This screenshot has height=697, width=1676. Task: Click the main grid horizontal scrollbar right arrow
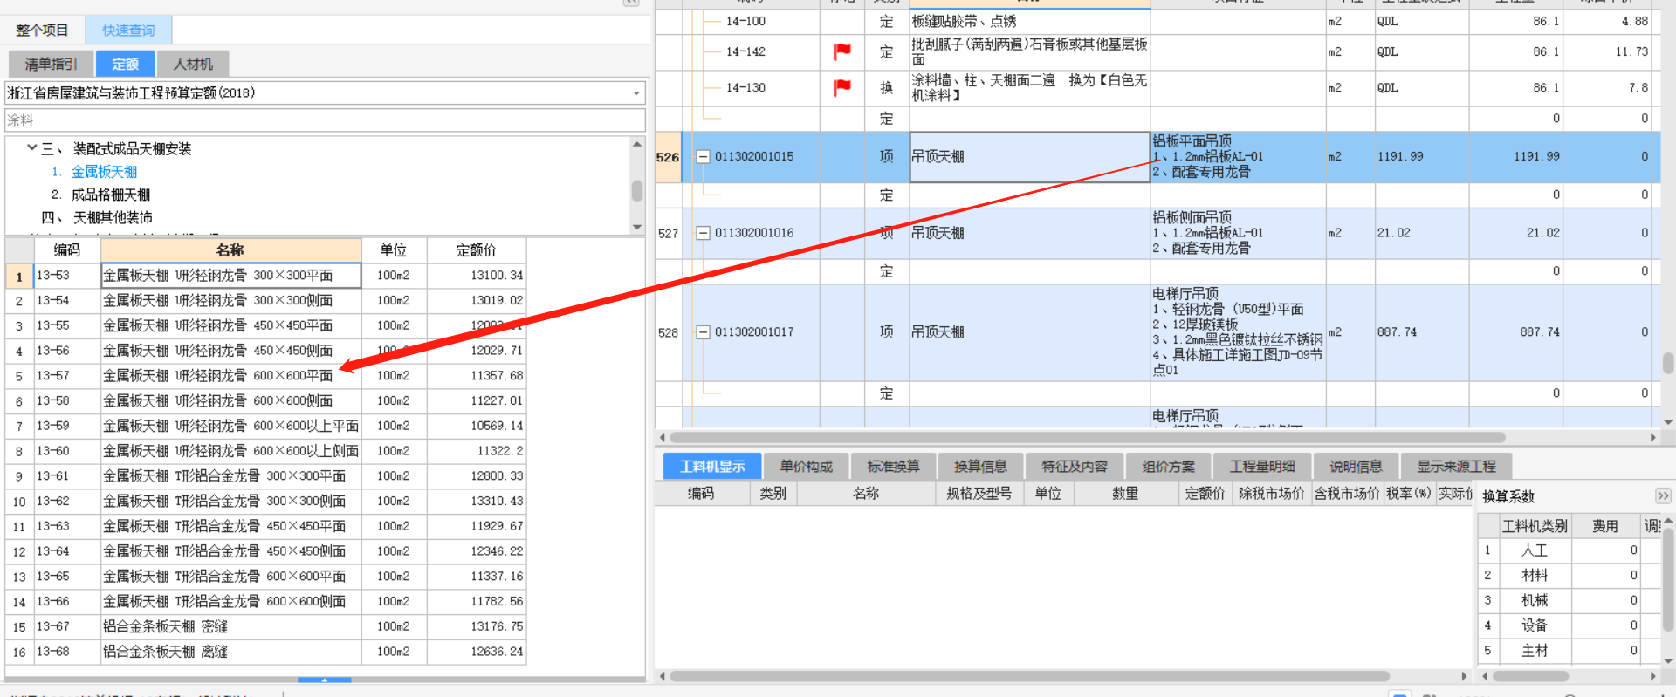1652,437
